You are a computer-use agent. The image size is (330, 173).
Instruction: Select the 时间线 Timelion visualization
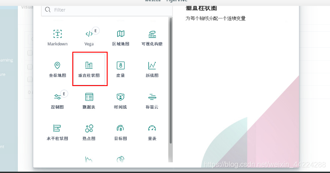point(121,101)
